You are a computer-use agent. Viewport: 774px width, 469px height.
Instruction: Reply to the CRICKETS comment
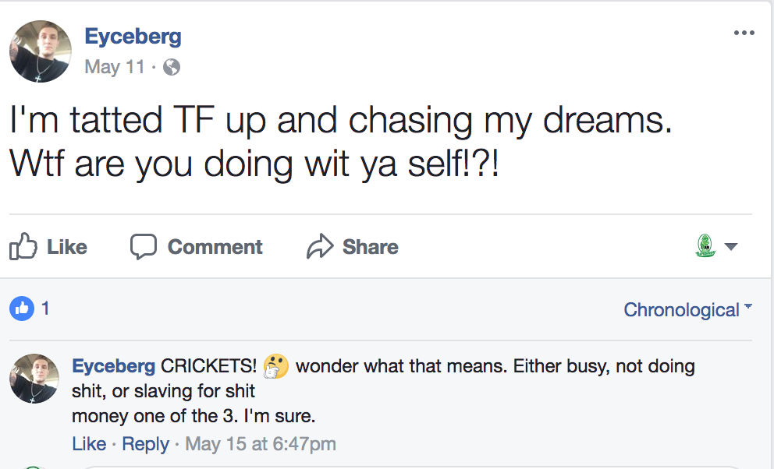pos(145,444)
